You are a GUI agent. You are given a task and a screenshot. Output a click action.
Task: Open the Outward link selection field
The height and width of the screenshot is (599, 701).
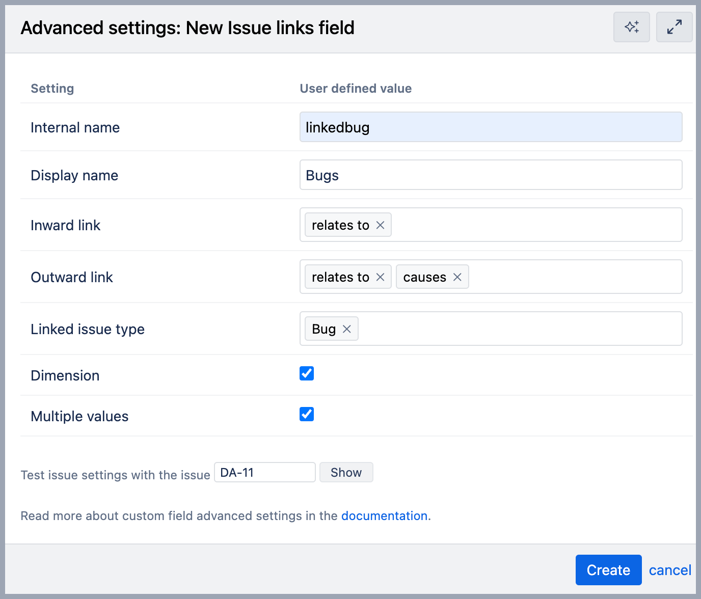click(573, 277)
